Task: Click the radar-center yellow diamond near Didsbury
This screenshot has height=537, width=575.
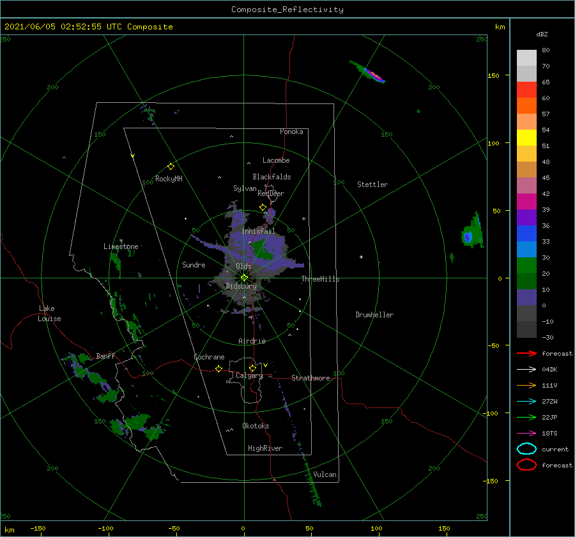Action: tap(244, 278)
